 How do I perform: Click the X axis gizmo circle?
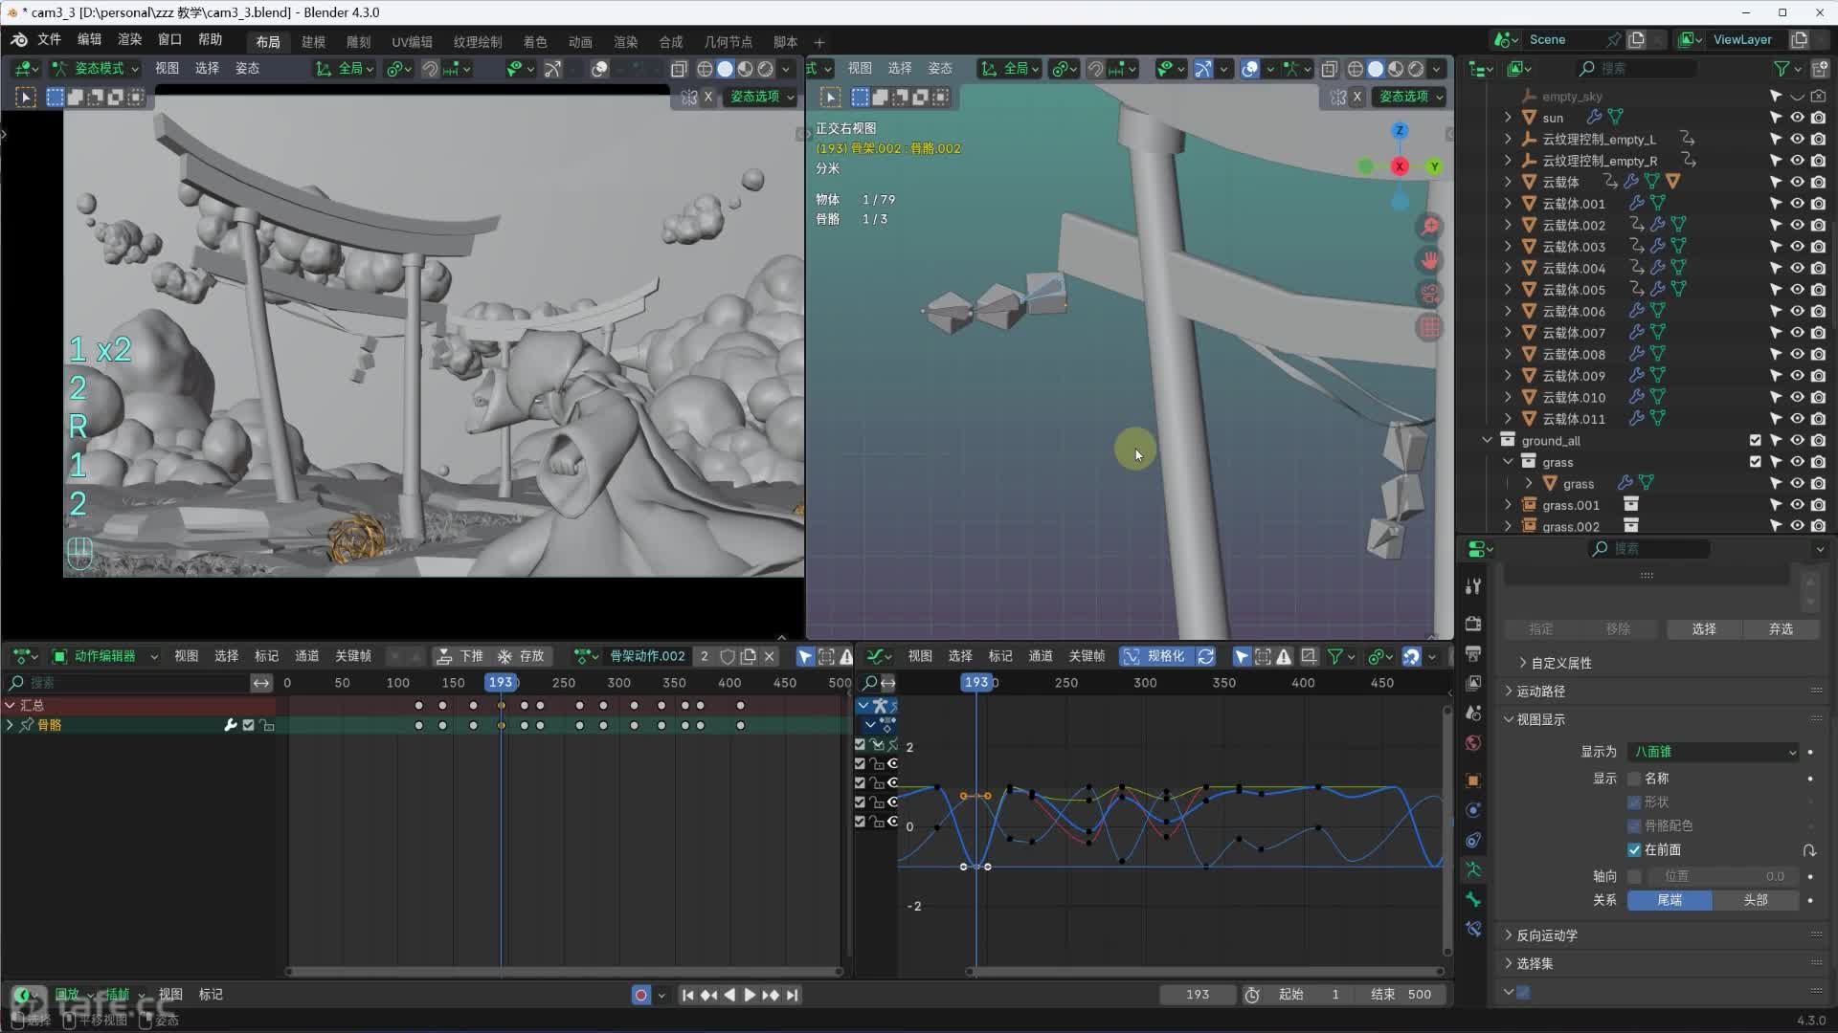coord(1400,166)
